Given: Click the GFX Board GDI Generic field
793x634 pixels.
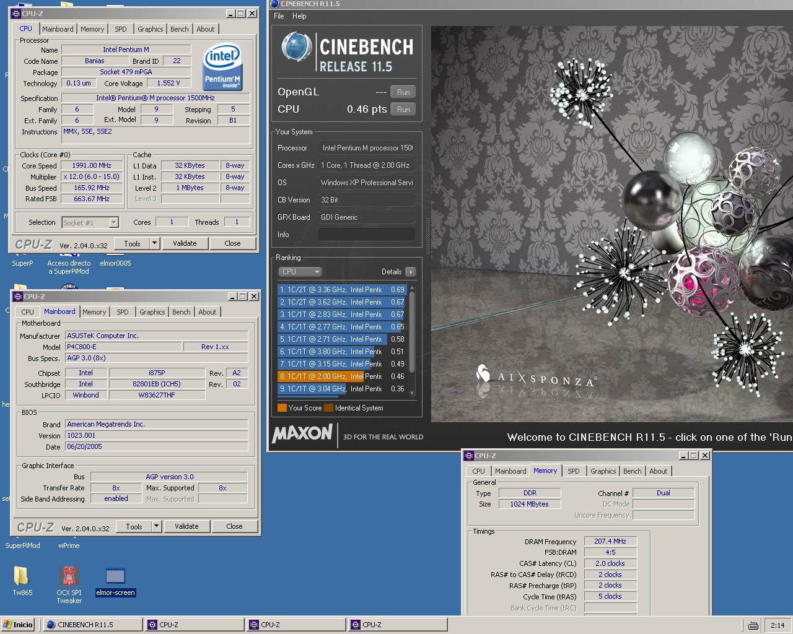Looking at the screenshot, I should (366, 217).
